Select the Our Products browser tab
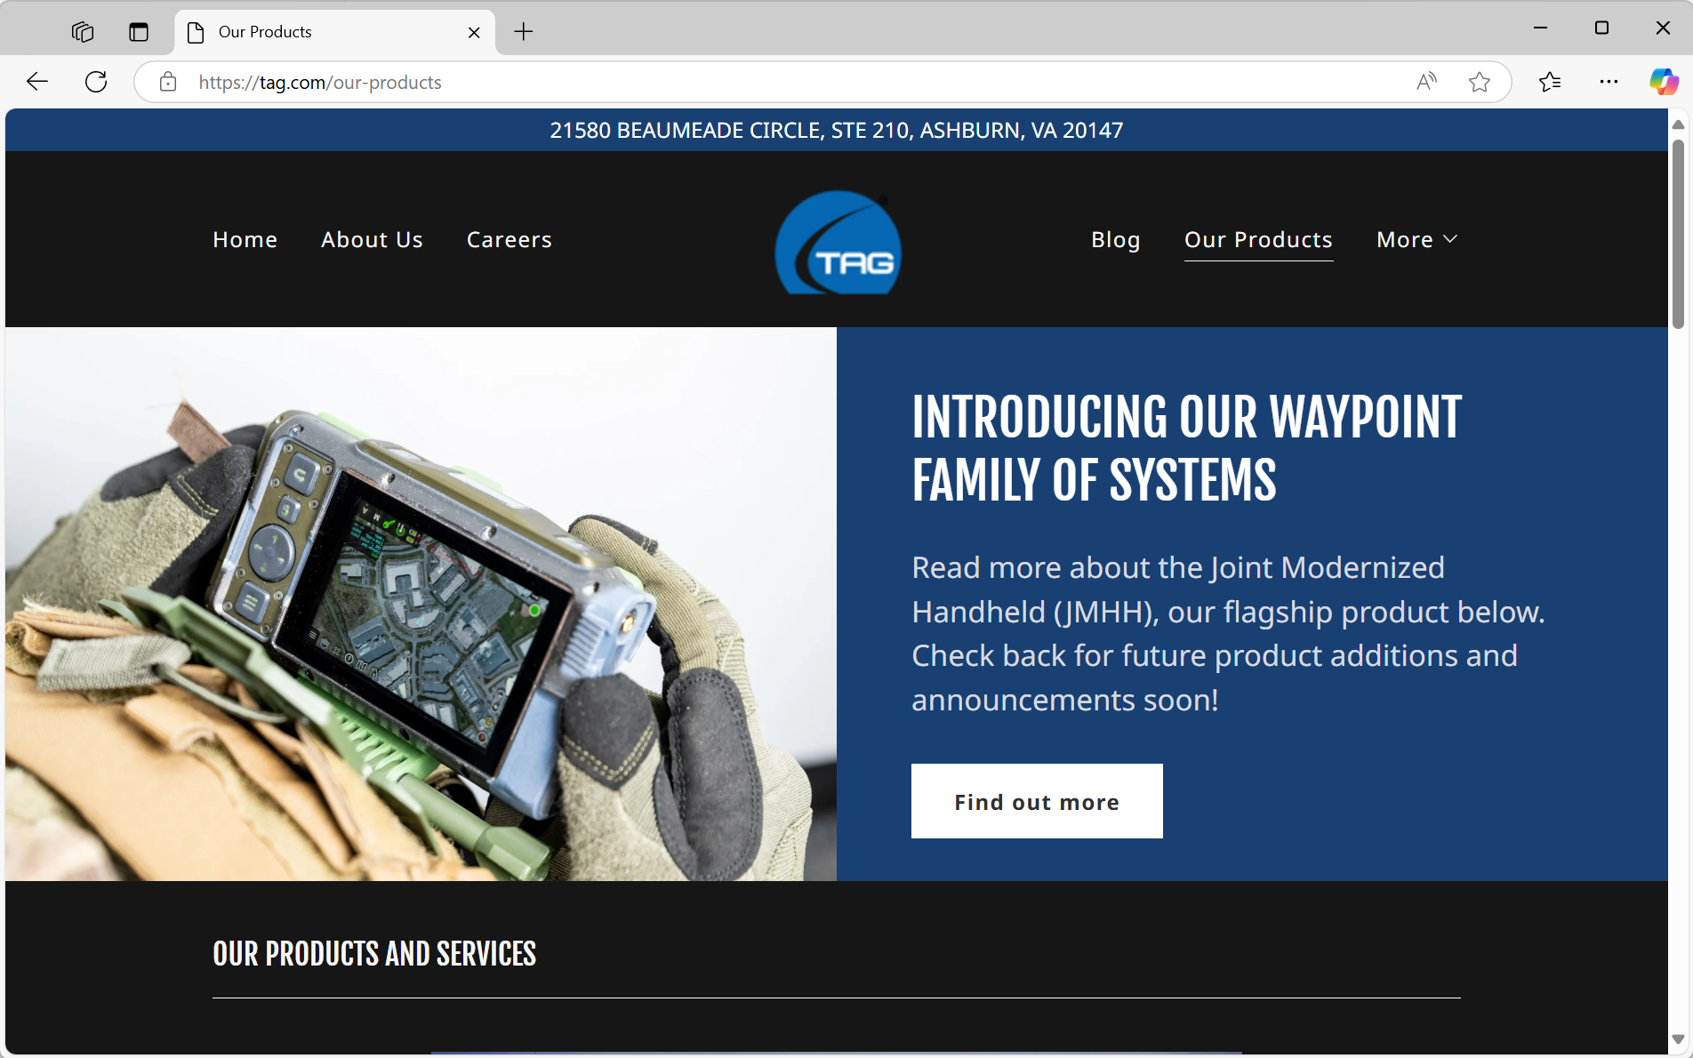This screenshot has width=1693, height=1058. click(x=334, y=32)
